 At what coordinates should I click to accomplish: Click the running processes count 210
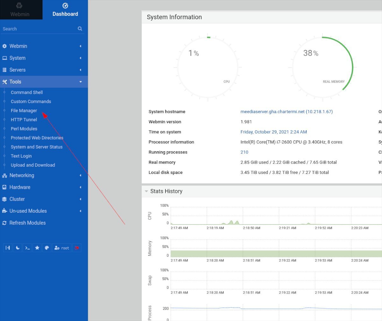tap(244, 152)
